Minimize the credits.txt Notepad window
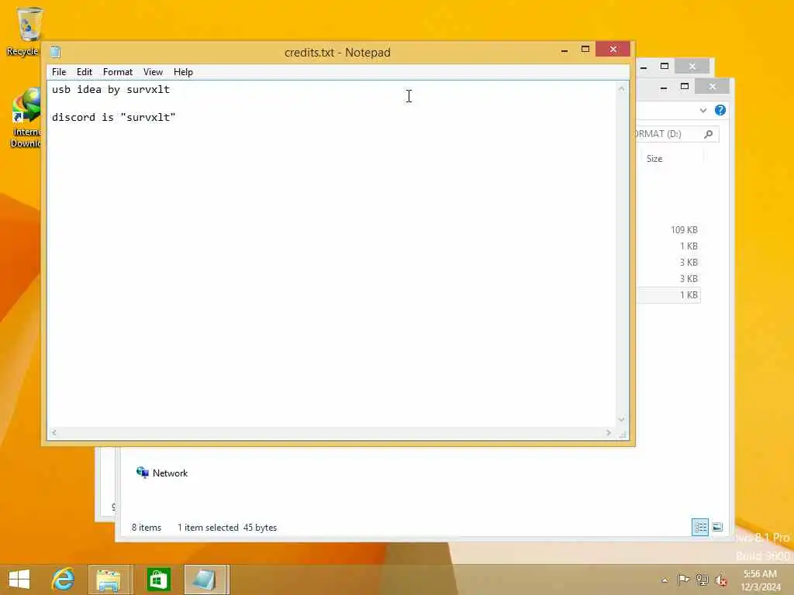Screen dimensions: 794x595 (564, 50)
